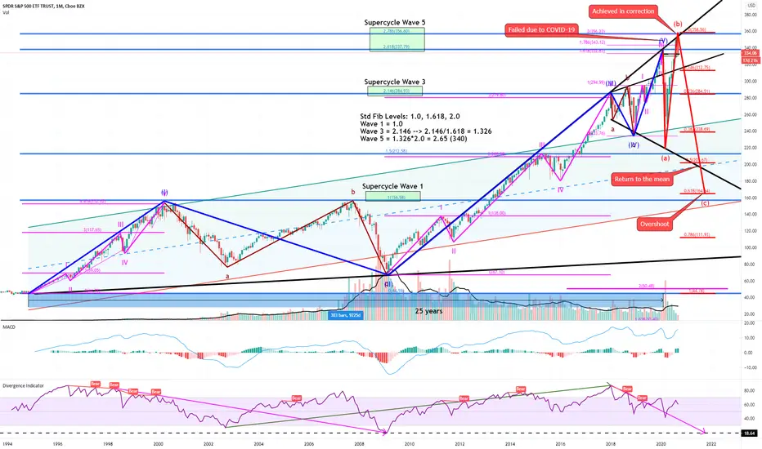
Task: Click the Vol indicator label
Action: click(6, 12)
